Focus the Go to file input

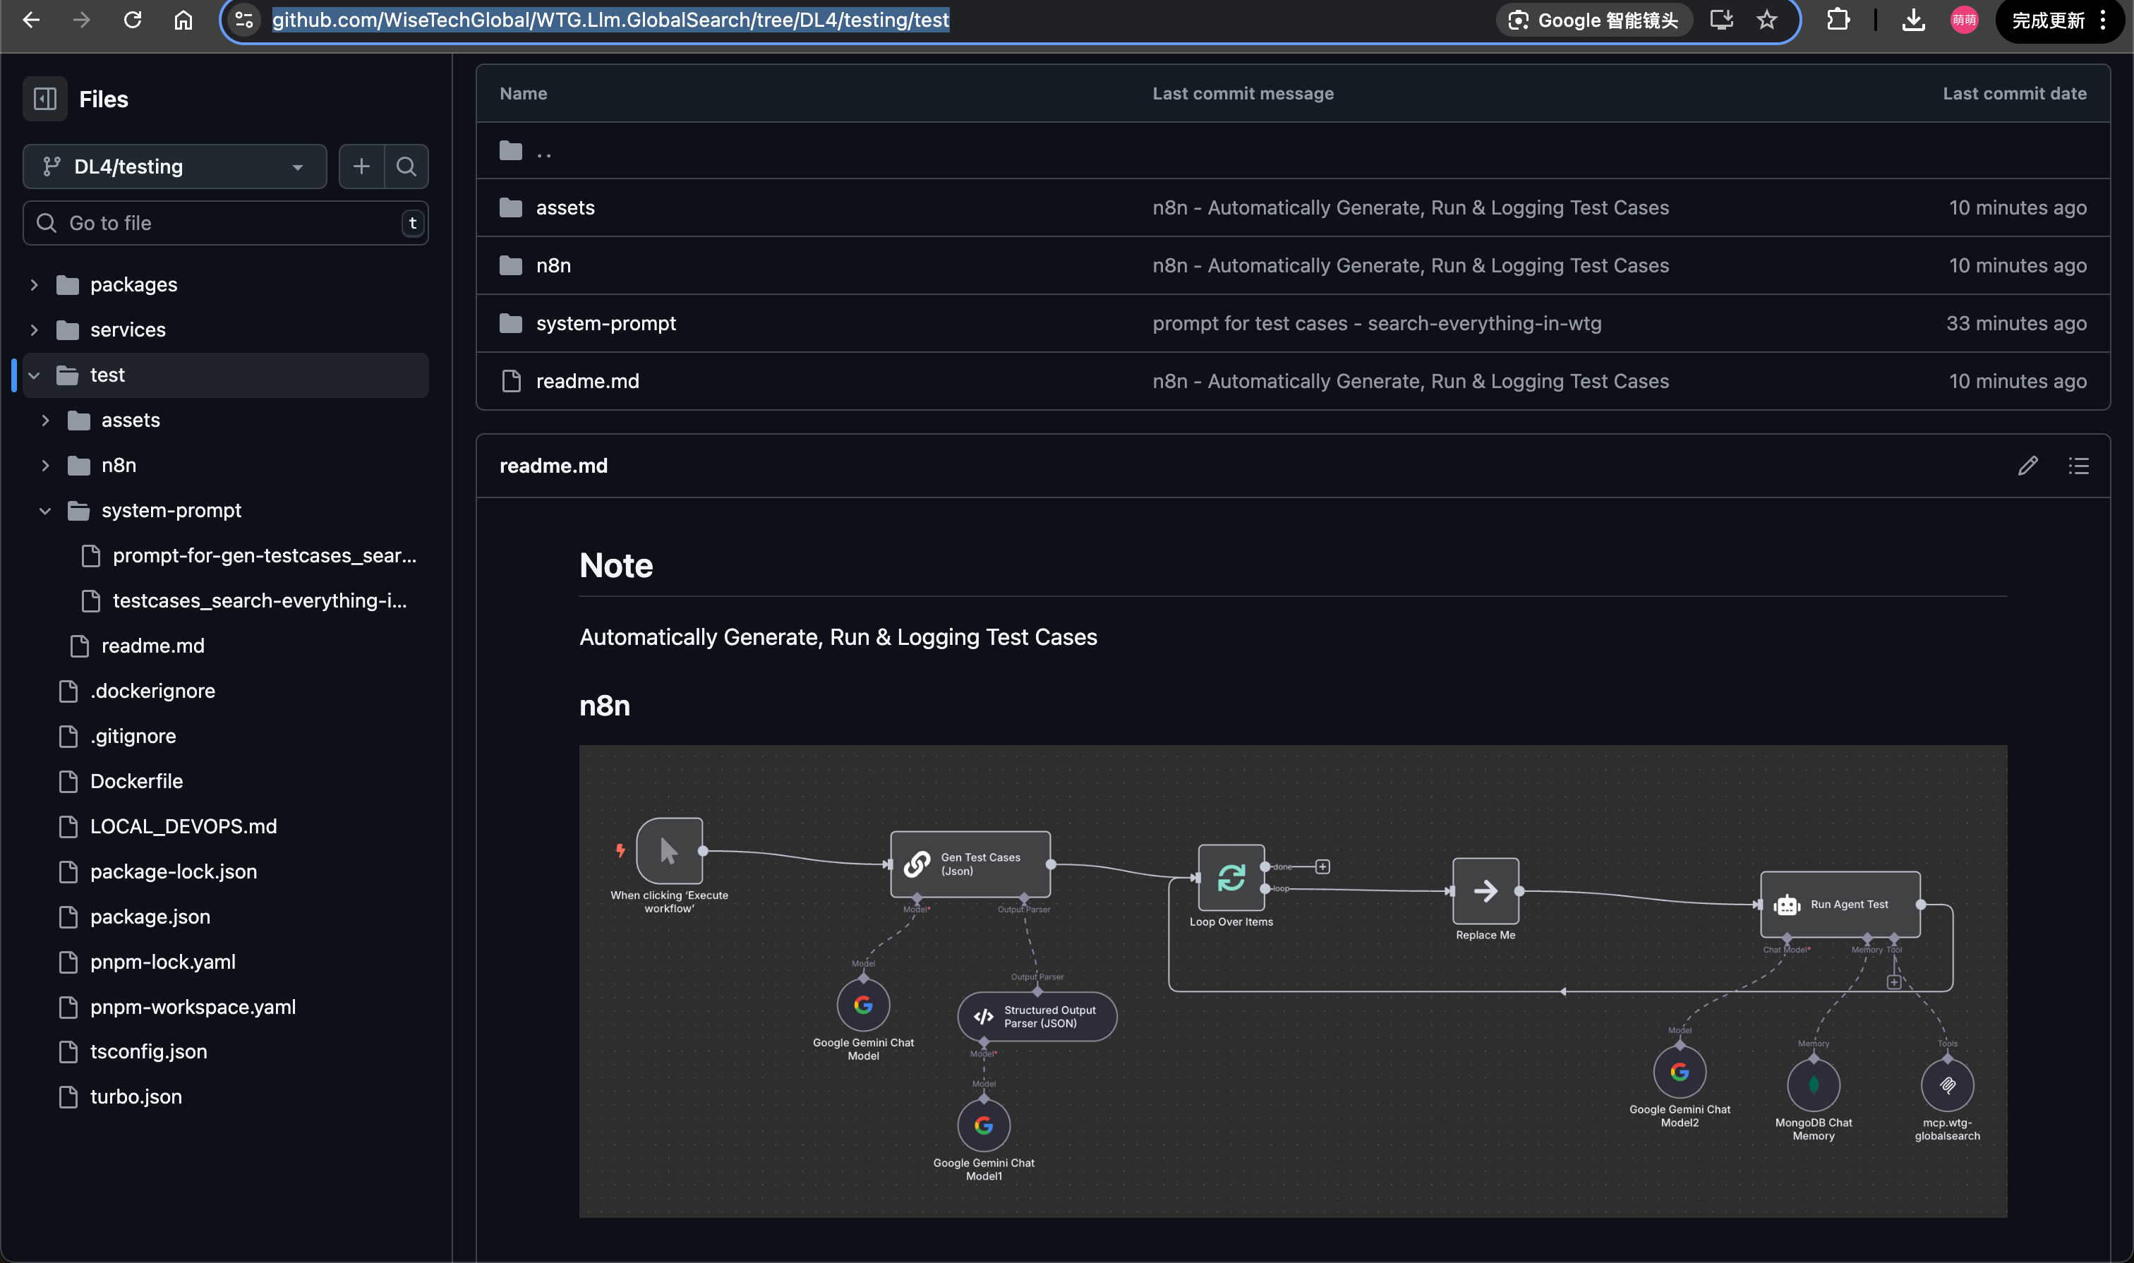point(226,223)
